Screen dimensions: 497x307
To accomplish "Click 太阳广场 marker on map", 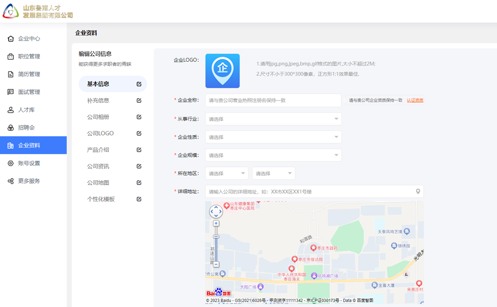I will click(x=260, y=287).
